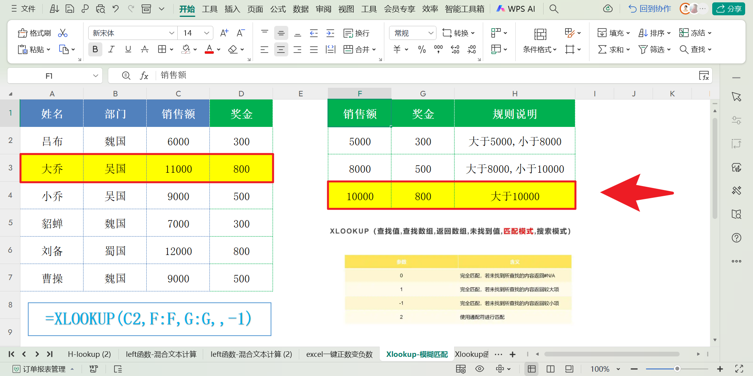Open the font size dropdown 14
753x376 pixels.
point(207,33)
